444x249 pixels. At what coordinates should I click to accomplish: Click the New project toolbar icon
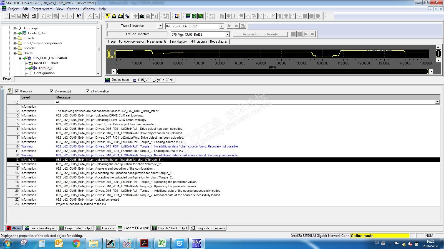6,16
